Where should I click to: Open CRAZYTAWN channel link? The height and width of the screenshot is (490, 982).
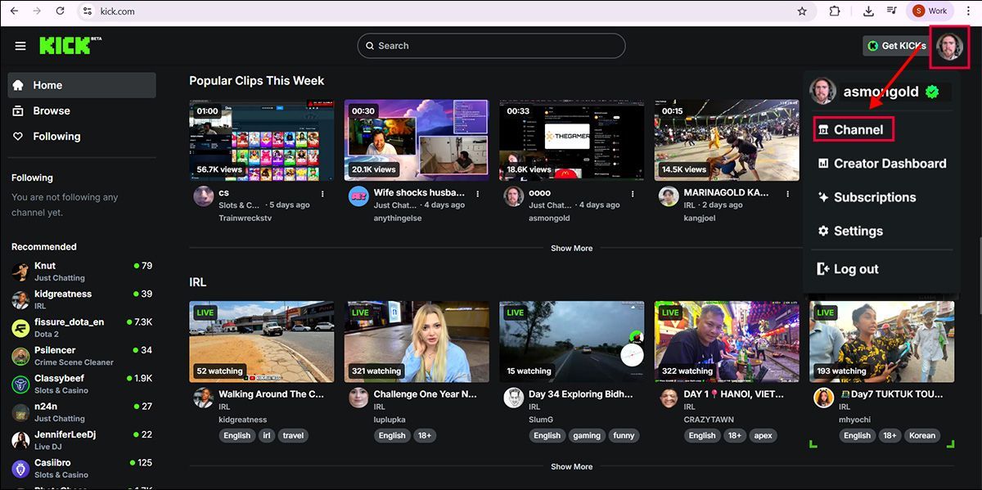coord(709,419)
